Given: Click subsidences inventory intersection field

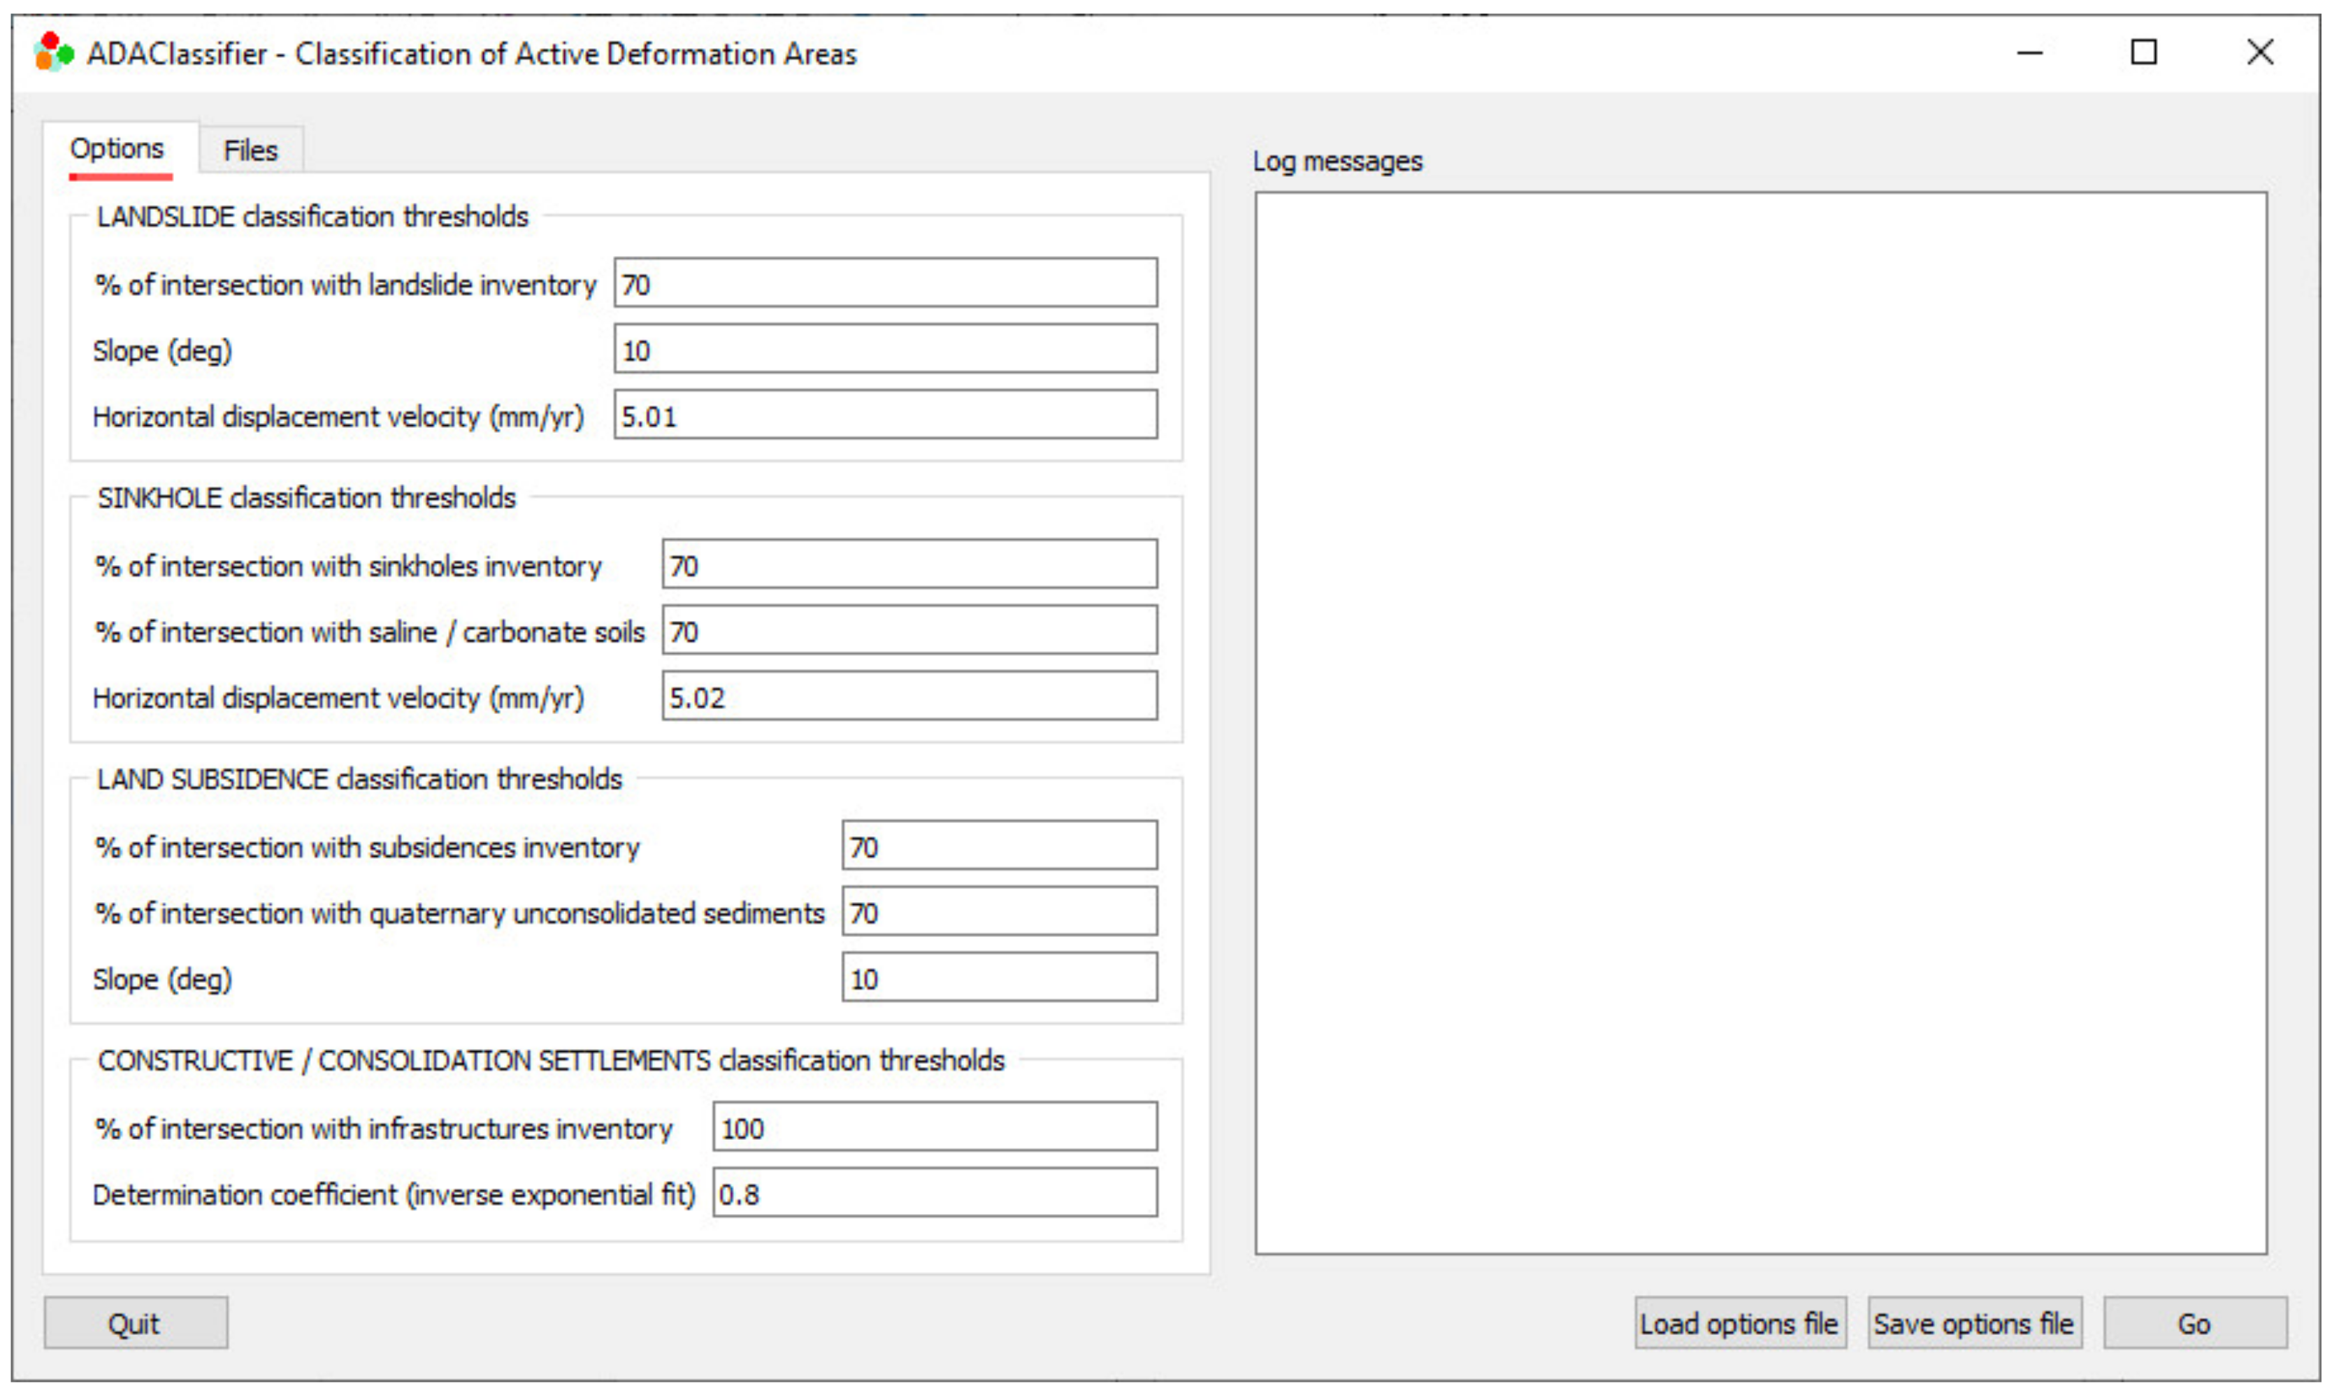Looking at the screenshot, I should point(998,845).
